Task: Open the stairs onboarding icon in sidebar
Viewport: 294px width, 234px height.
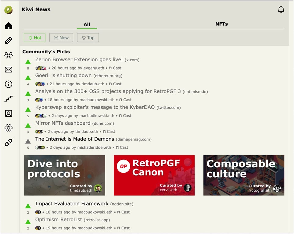Action: 9,99
